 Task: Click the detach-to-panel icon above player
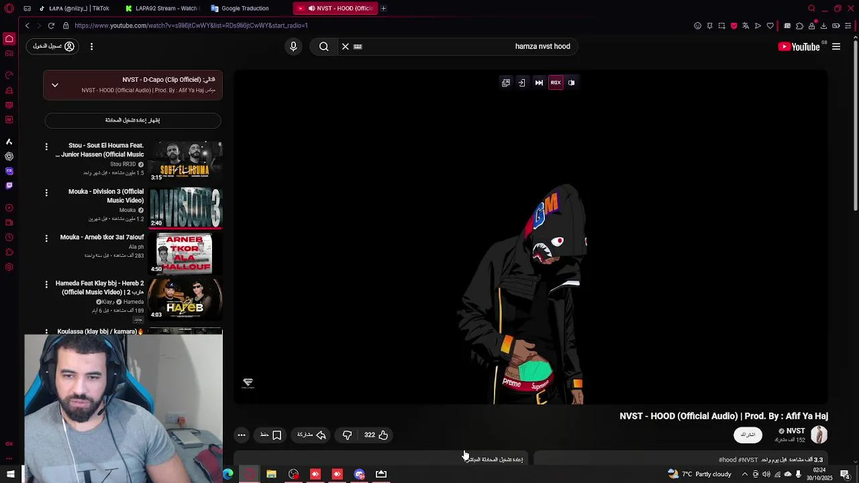(x=521, y=83)
